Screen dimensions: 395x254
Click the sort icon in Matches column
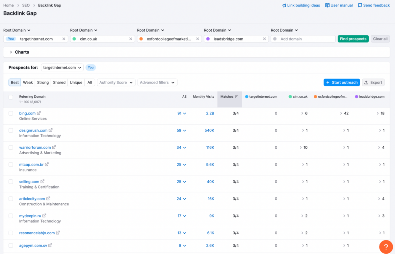[x=237, y=97]
